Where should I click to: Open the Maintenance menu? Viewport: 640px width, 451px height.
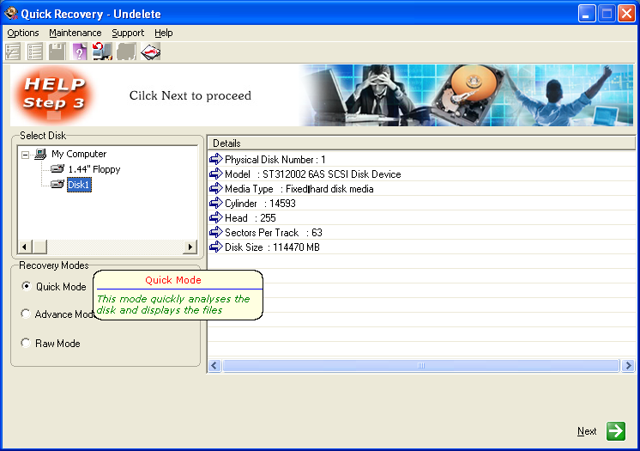(x=75, y=33)
